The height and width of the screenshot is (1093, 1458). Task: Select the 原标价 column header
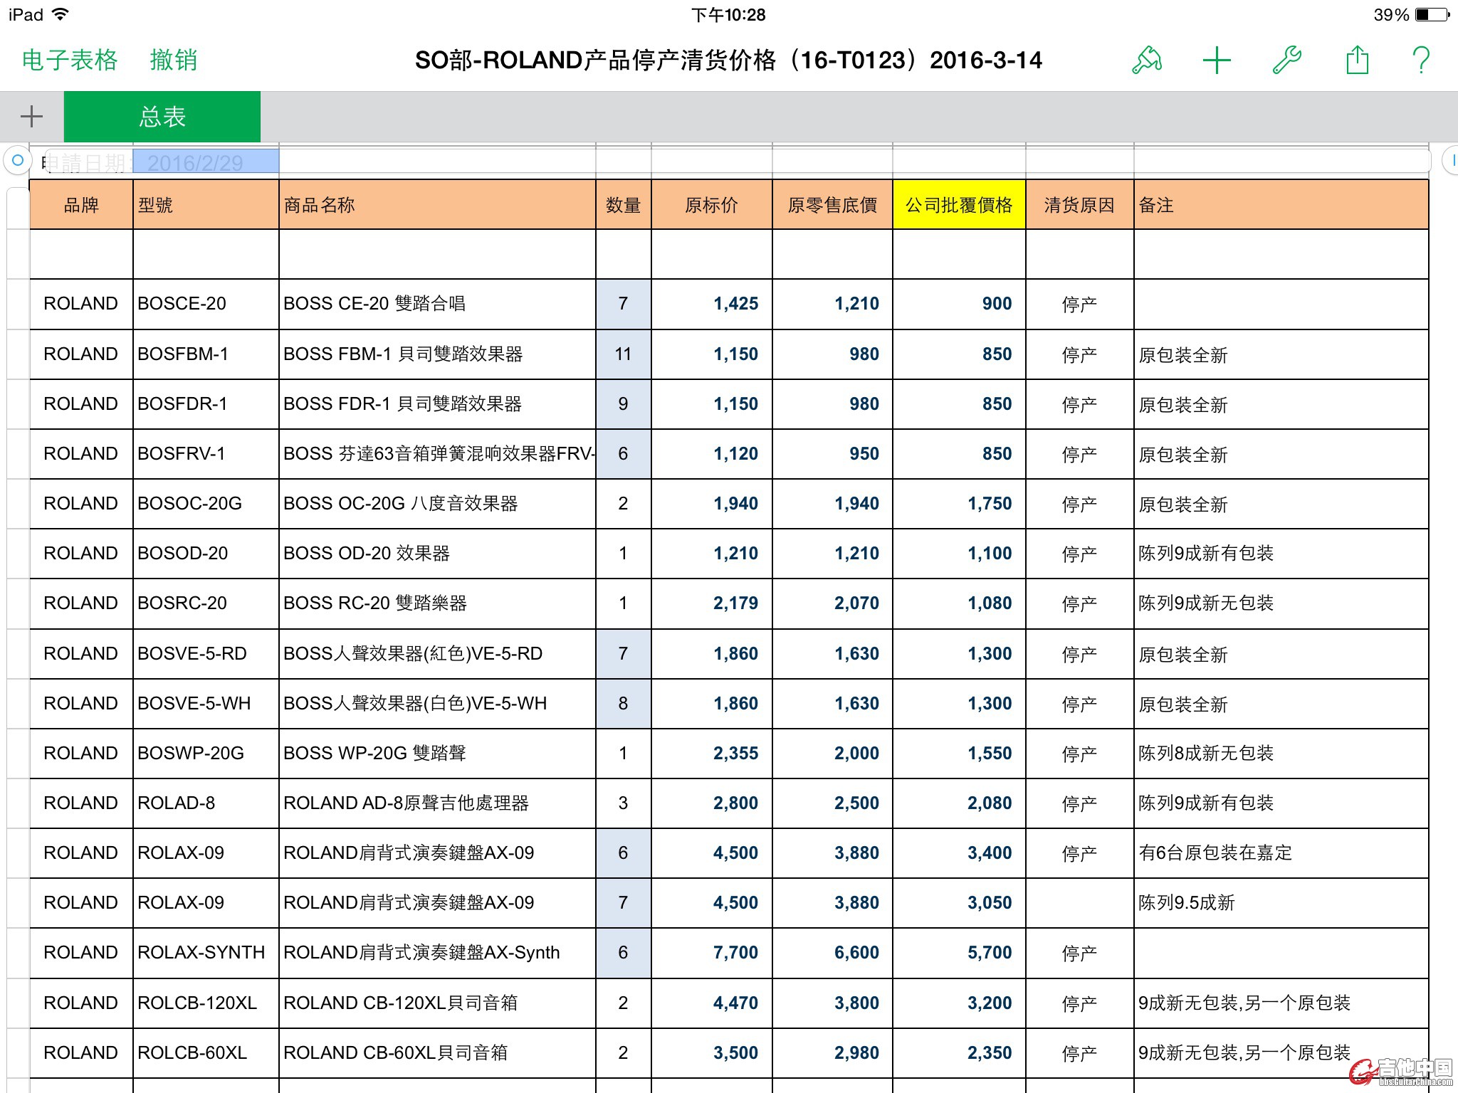[711, 205]
